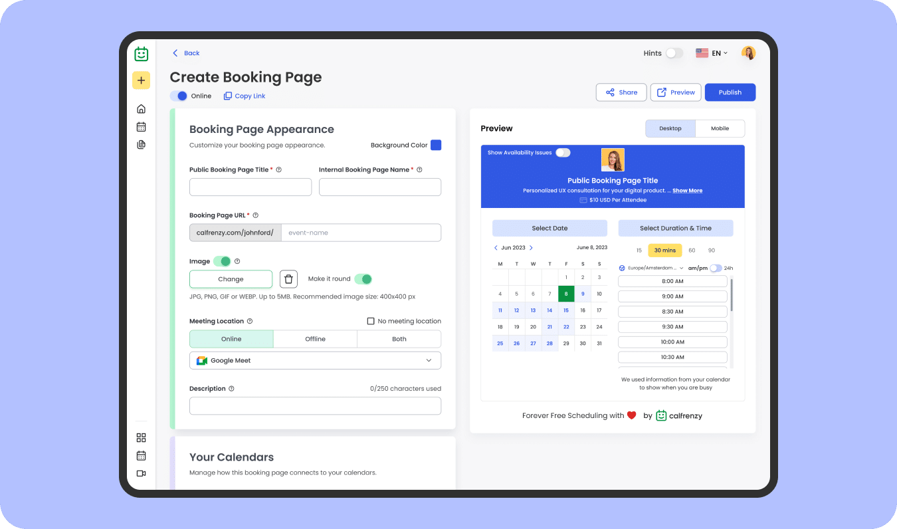Click the yellow plus create button
897x529 pixels.
click(141, 80)
